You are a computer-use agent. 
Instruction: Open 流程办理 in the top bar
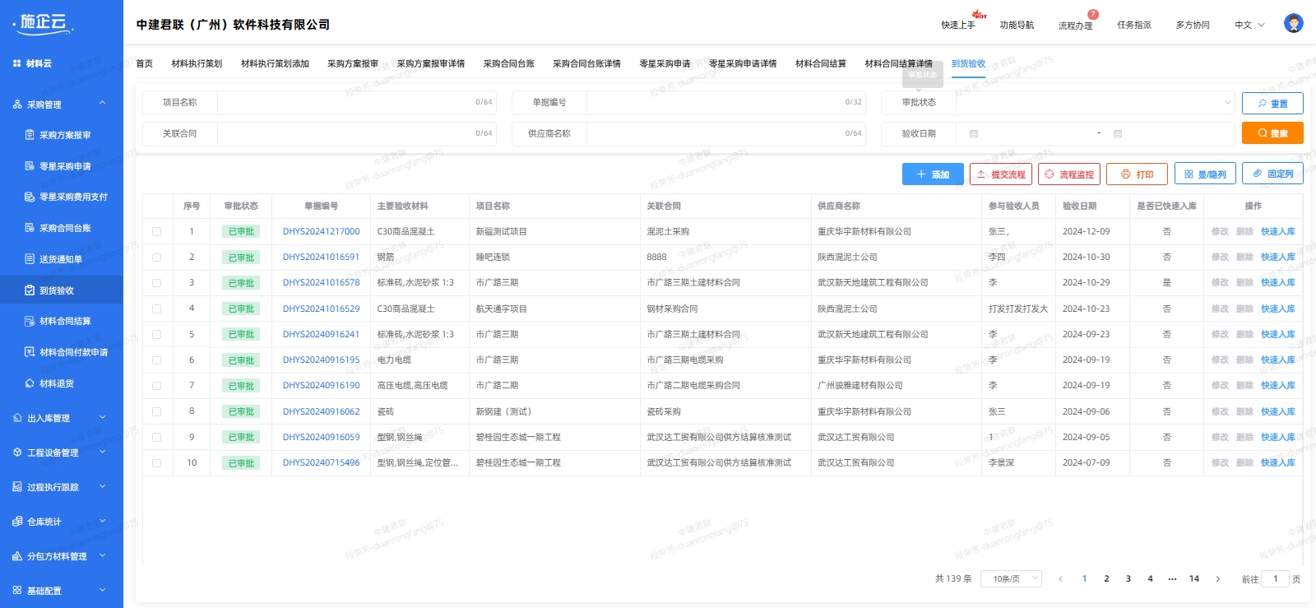[1075, 26]
